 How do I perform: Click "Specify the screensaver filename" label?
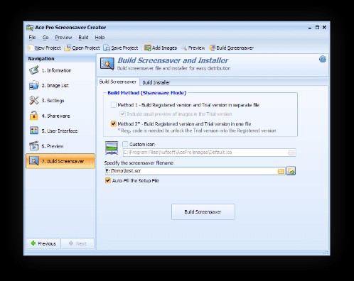(139, 162)
